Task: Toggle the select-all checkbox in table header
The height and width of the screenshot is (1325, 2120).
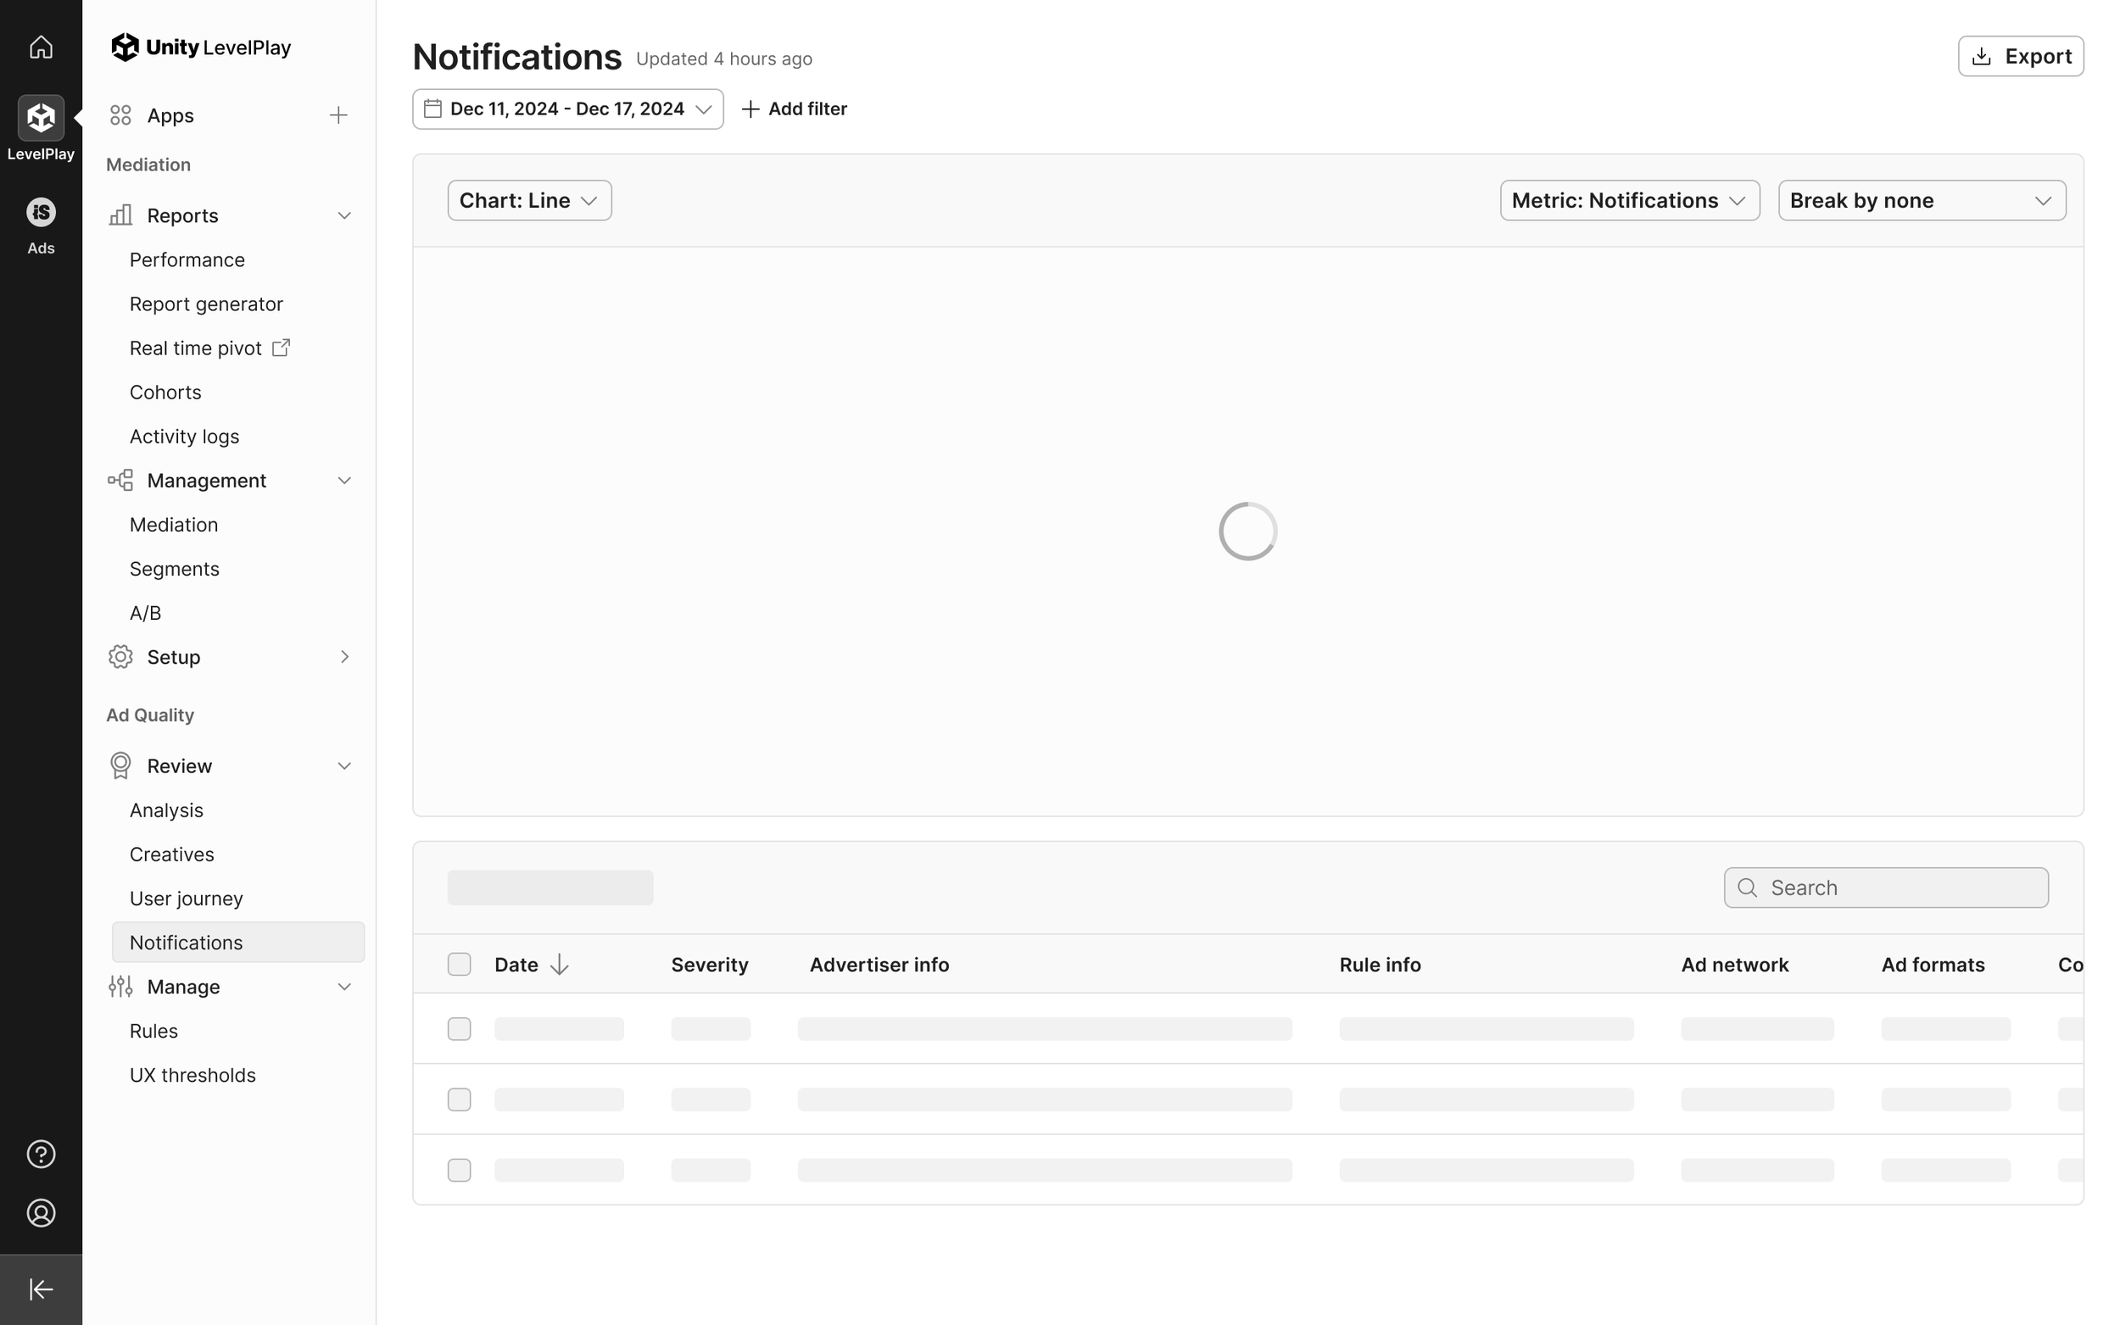Action: [460, 964]
